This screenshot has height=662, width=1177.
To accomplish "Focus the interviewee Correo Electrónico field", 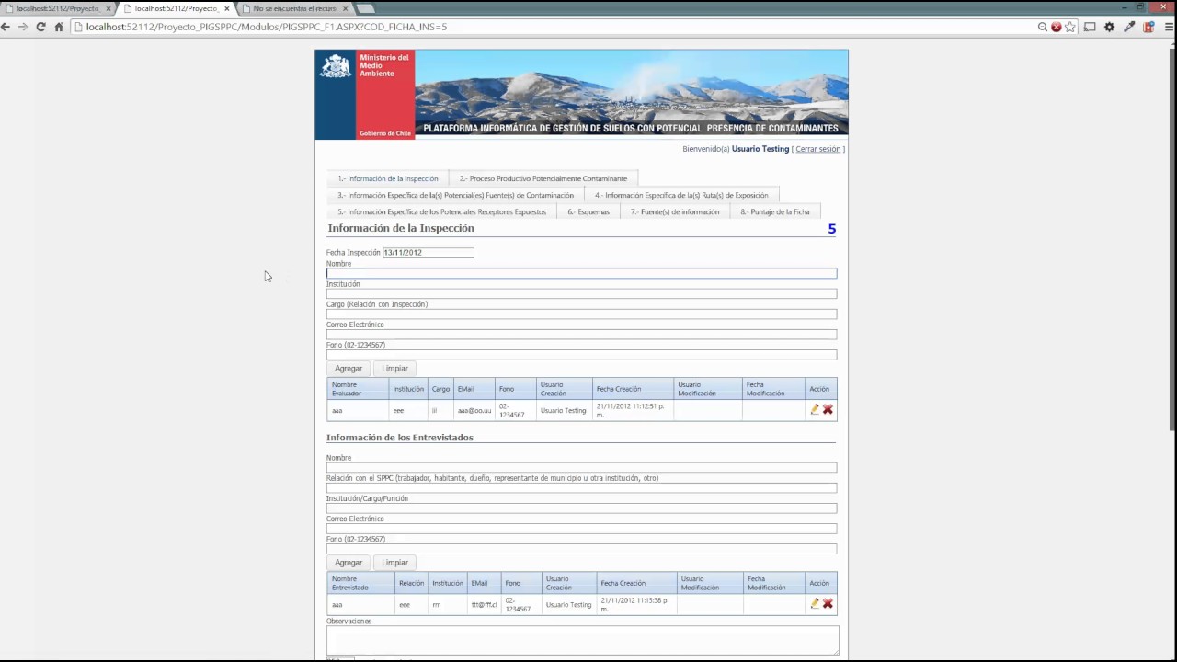I will pyautogui.click(x=581, y=528).
